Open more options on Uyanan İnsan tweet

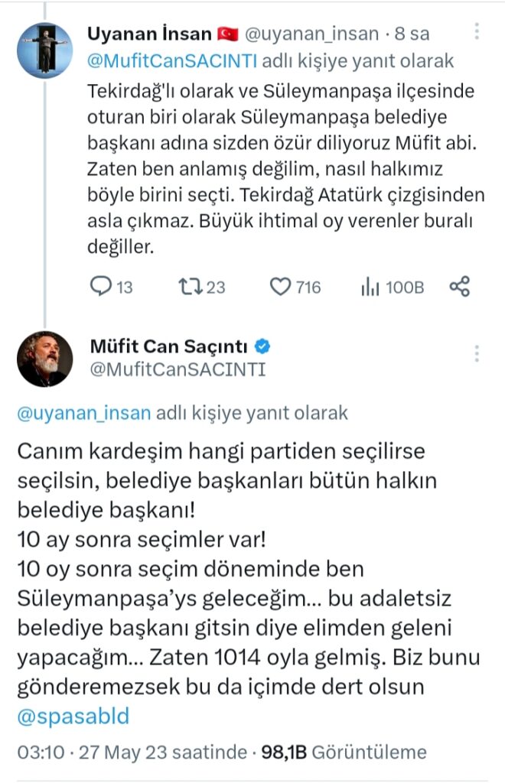(x=477, y=31)
